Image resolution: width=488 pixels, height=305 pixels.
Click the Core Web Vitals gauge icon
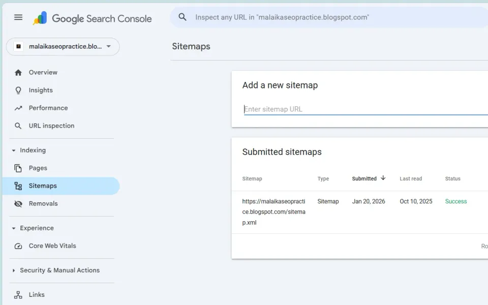(18, 246)
